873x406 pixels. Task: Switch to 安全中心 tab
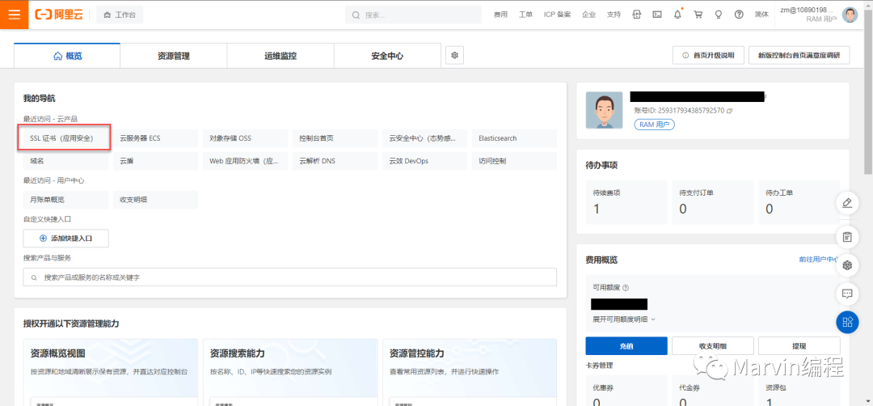click(387, 56)
